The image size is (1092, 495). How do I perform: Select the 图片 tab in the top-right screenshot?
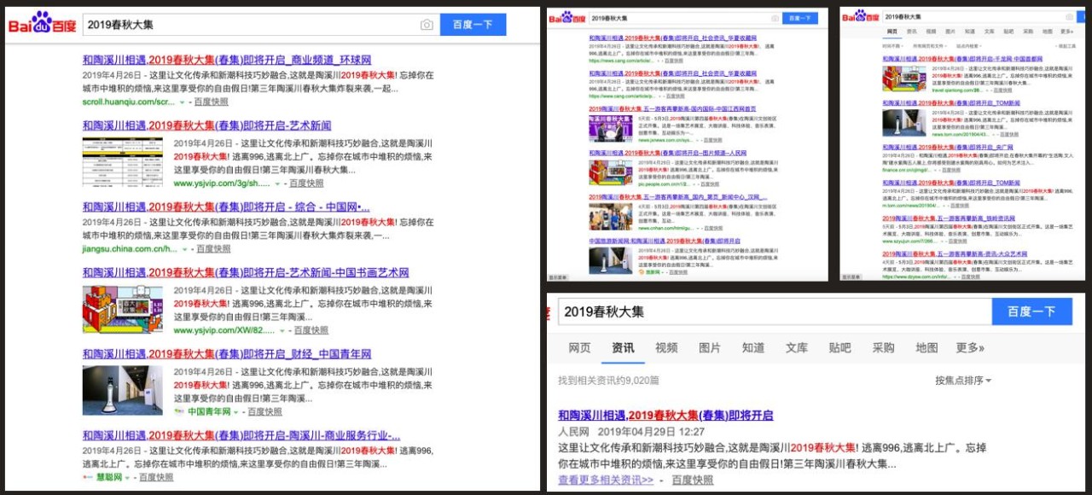[951, 32]
